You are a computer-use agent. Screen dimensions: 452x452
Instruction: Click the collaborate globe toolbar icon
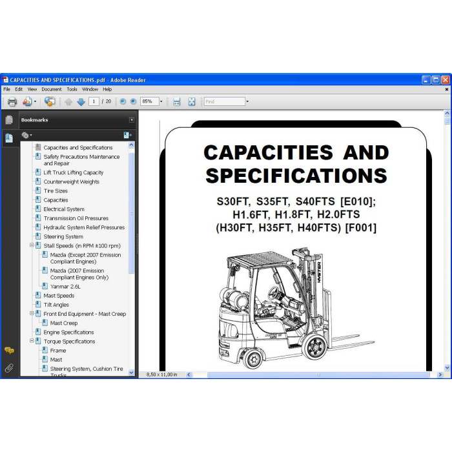[50, 101]
